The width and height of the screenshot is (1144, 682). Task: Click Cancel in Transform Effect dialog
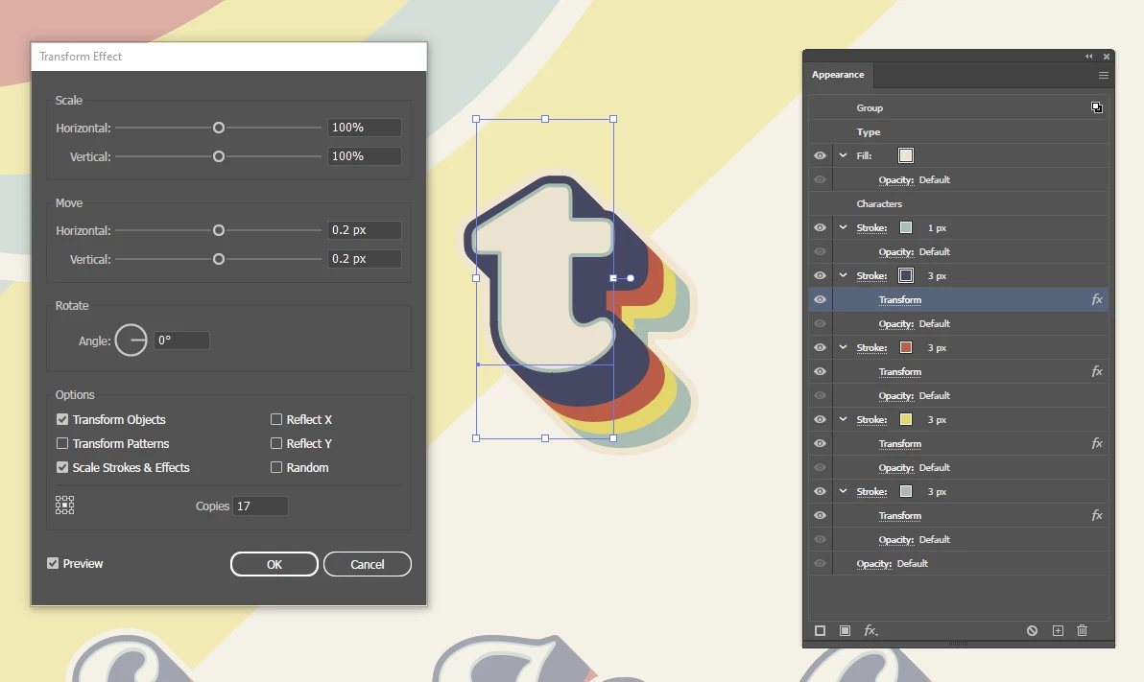[x=367, y=564]
